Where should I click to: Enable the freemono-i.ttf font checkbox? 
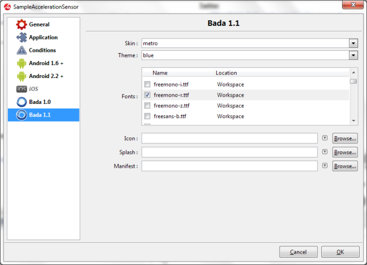[x=147, y=84]
